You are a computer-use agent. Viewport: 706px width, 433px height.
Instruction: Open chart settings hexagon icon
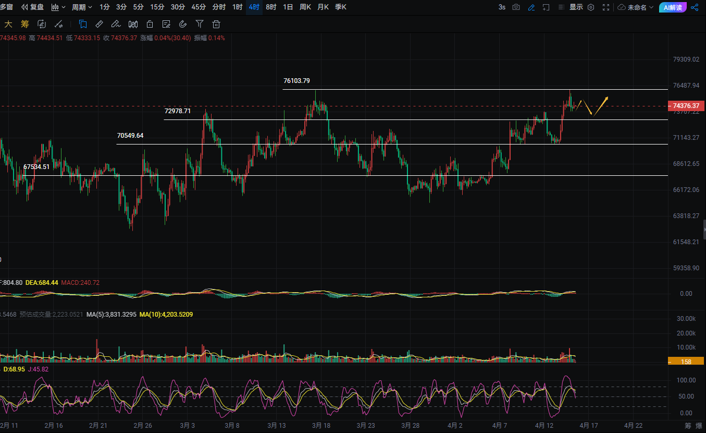coord(591,7)
